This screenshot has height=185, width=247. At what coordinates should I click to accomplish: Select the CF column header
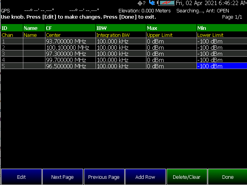coord(70,28)
